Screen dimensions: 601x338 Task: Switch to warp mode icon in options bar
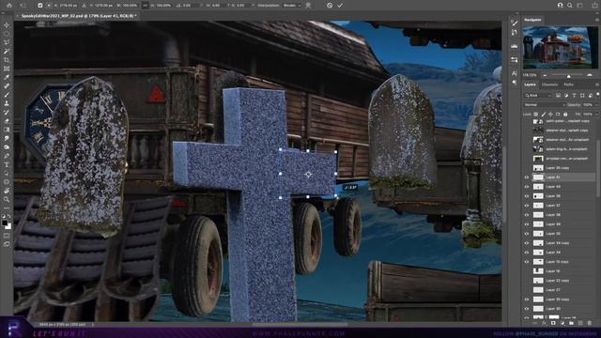[x=308, y=6]
